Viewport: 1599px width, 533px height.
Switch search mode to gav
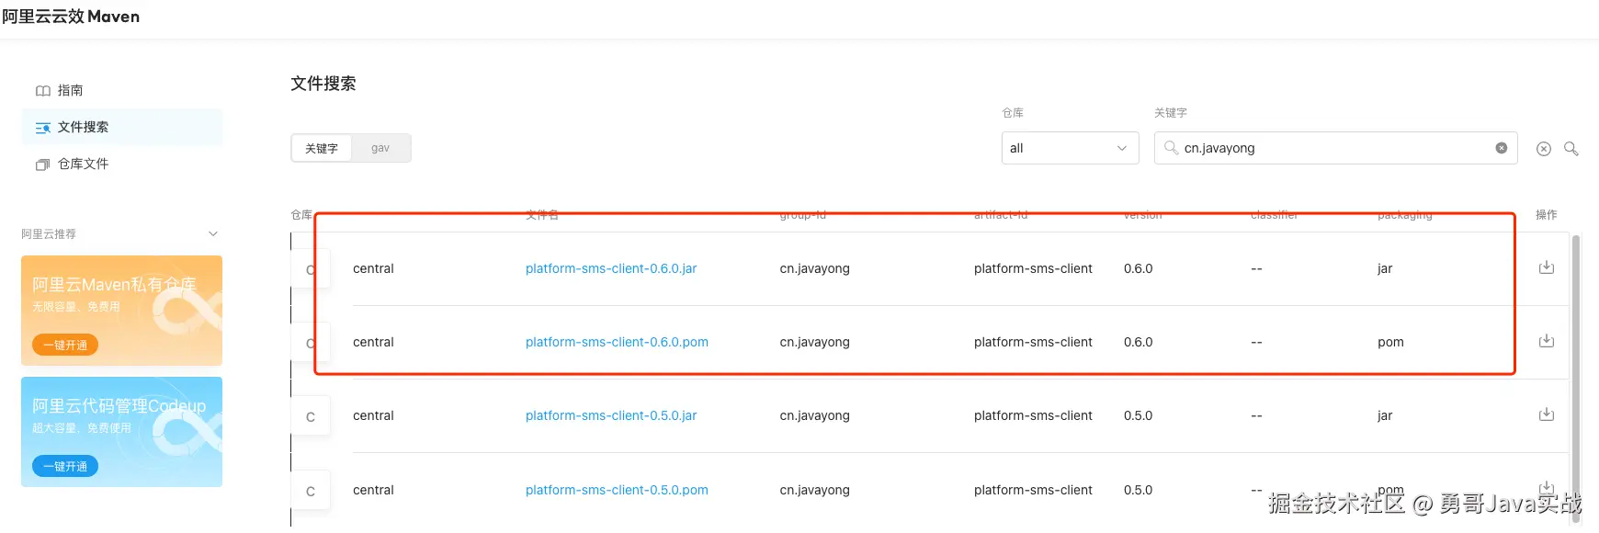point(380,148)
